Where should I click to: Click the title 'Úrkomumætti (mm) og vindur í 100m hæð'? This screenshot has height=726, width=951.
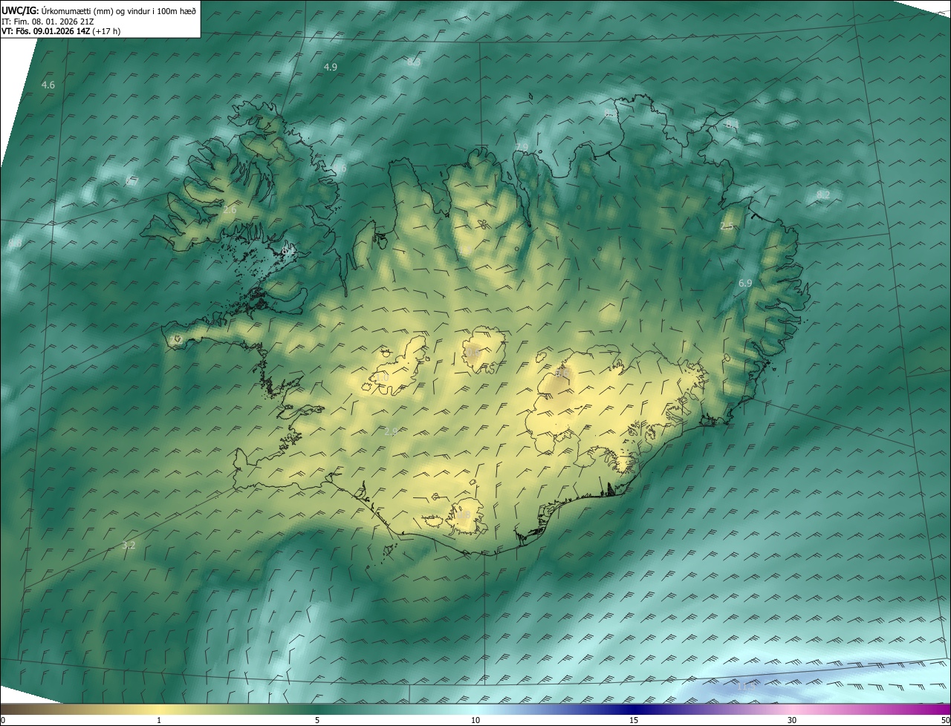pyautogui.click(x=119, y=10)
